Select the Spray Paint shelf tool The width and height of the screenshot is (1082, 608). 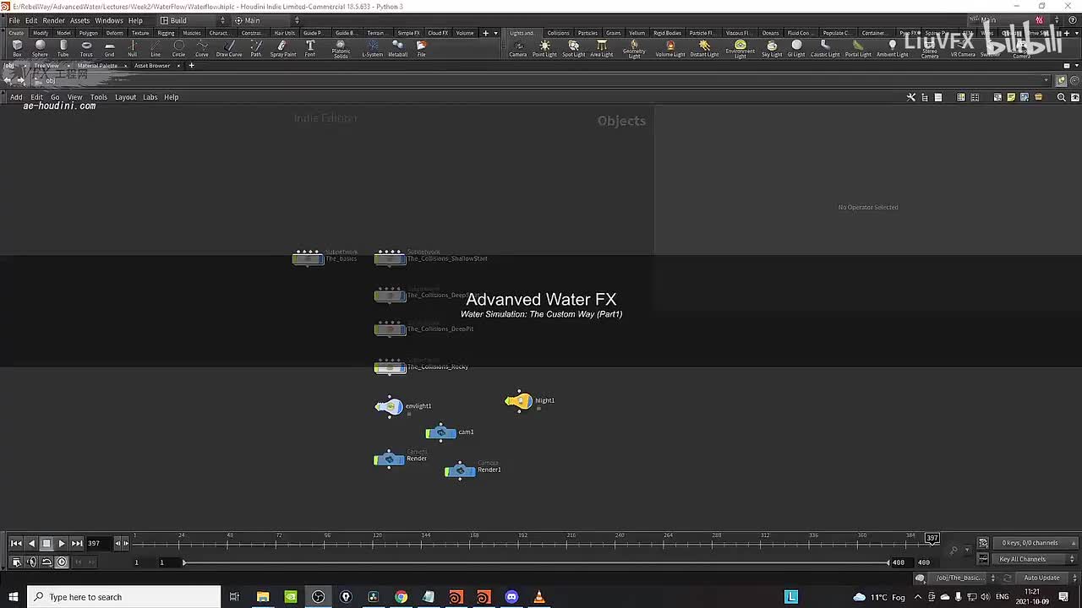tap(283, 48)
